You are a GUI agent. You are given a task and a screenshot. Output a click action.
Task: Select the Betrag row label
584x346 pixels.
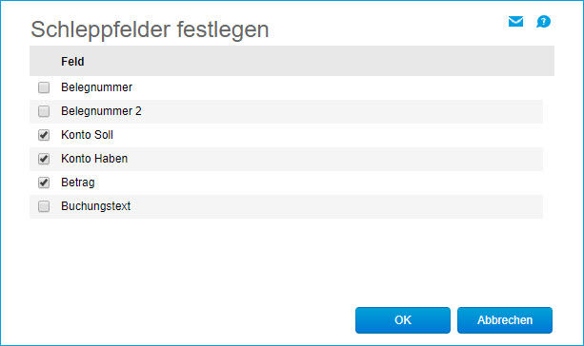tap(78, 183)
